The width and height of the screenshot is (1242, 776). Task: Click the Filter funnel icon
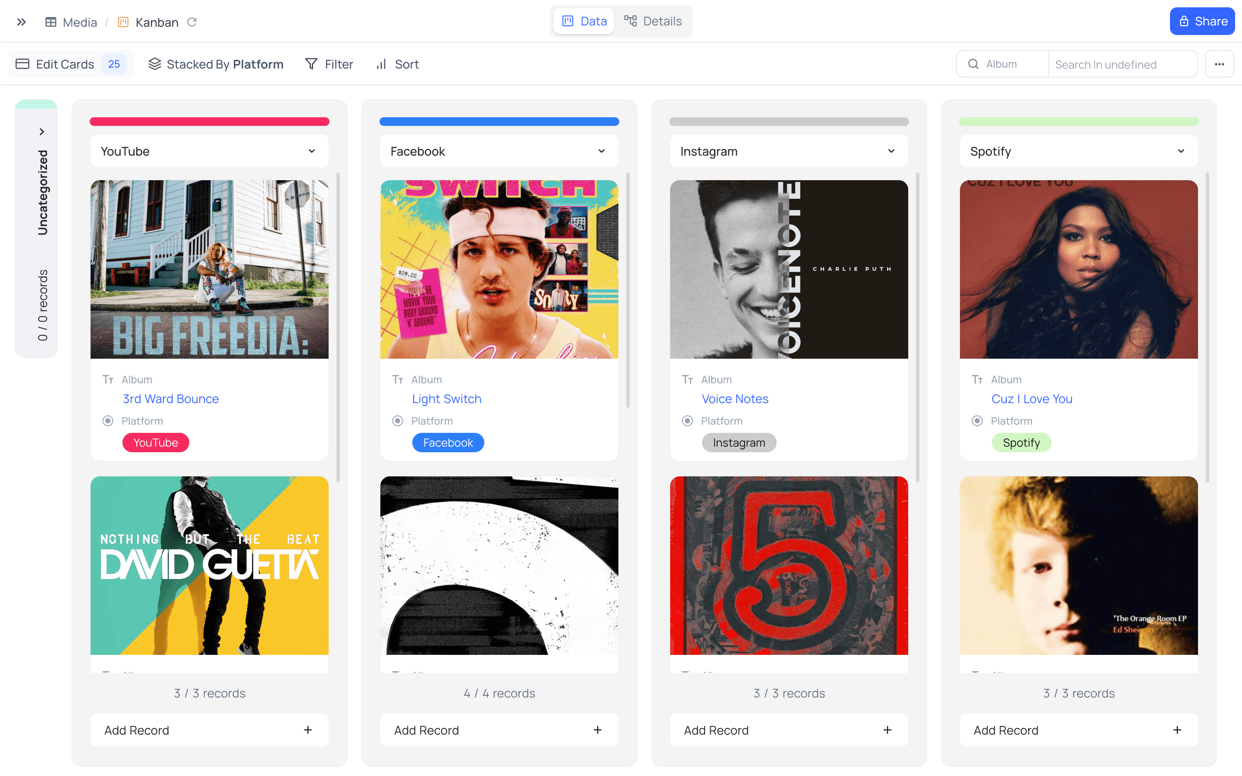pos(311,64)
